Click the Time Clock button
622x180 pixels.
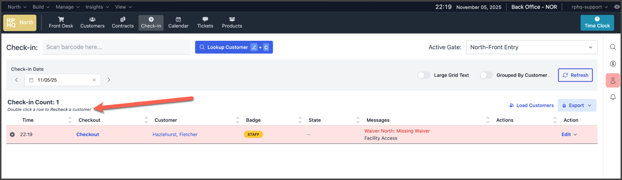coord(597,22)
